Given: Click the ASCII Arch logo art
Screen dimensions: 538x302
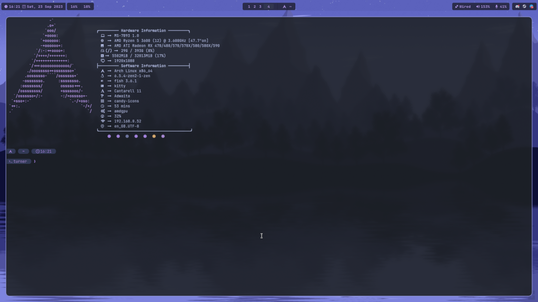Looking at the screenshot, I should [51, 66].
